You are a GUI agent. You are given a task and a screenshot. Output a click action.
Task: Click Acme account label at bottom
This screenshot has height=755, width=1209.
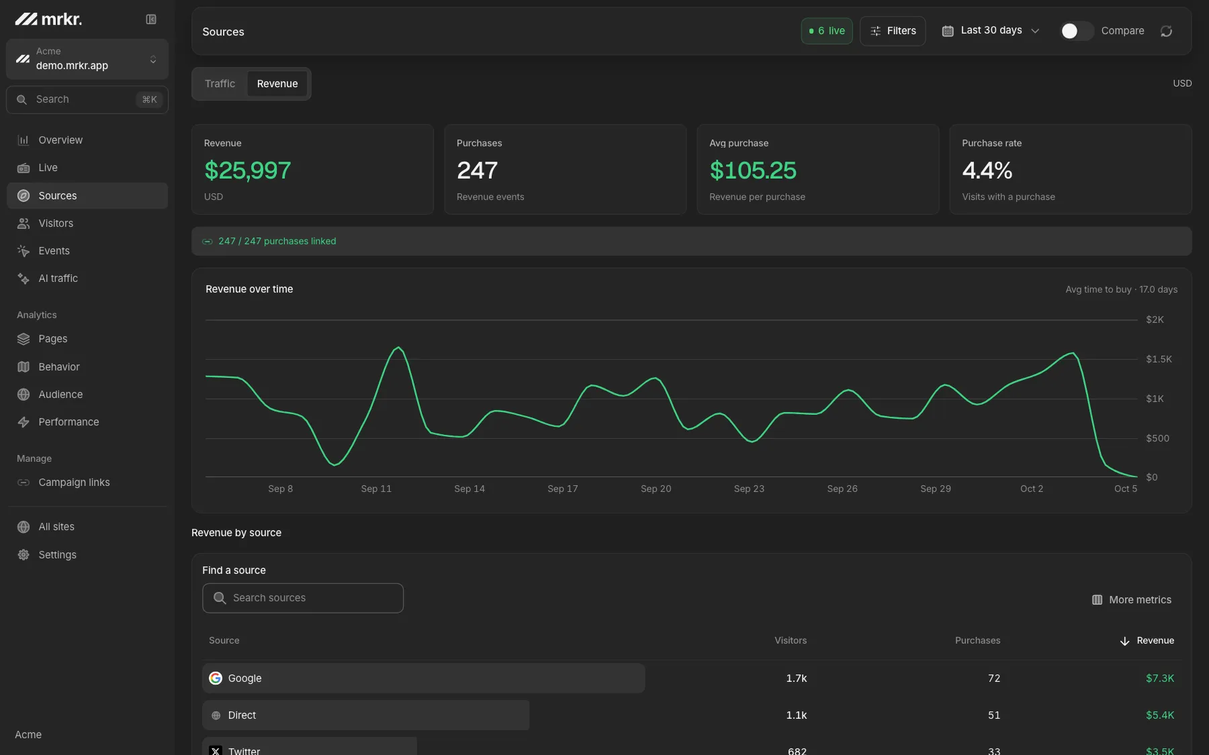tap(28, 735)
